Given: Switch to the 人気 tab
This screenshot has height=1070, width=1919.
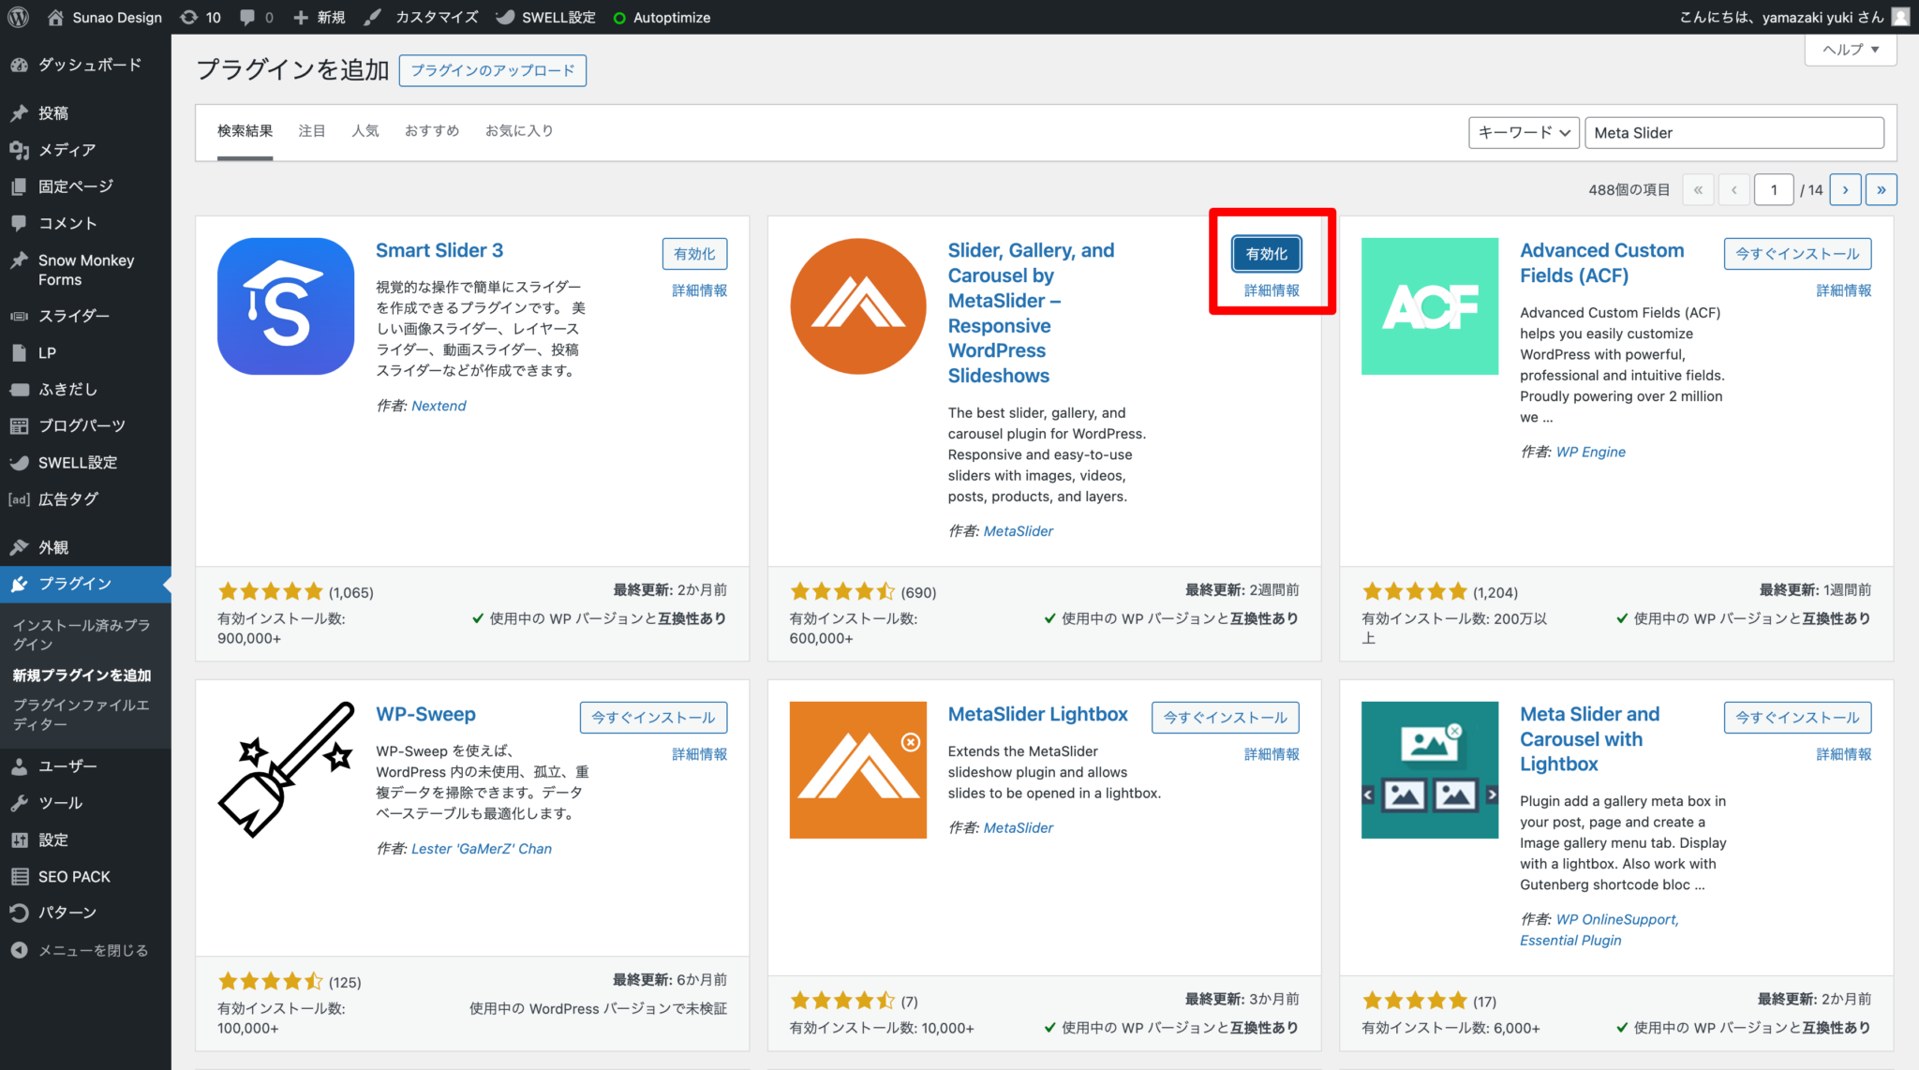Looking at the screenshot, I should pyautogui.click(x=365, y=130).
